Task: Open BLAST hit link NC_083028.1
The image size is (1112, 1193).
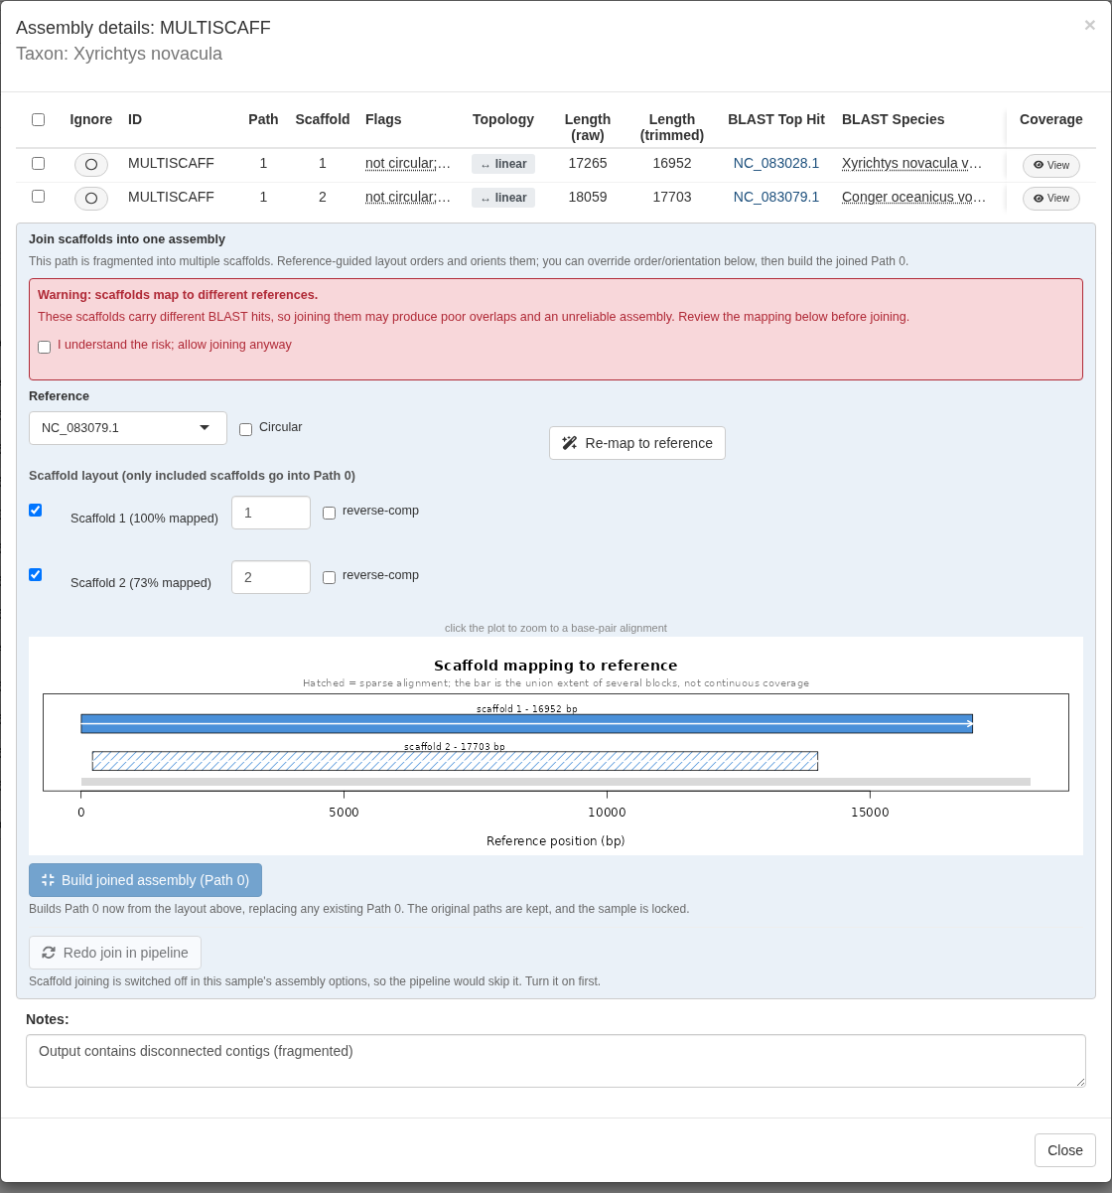Action: click(x=776, y=163)
